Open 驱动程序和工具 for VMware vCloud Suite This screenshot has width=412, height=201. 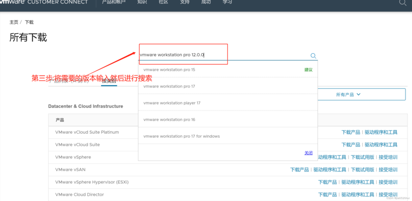[381, 145]
